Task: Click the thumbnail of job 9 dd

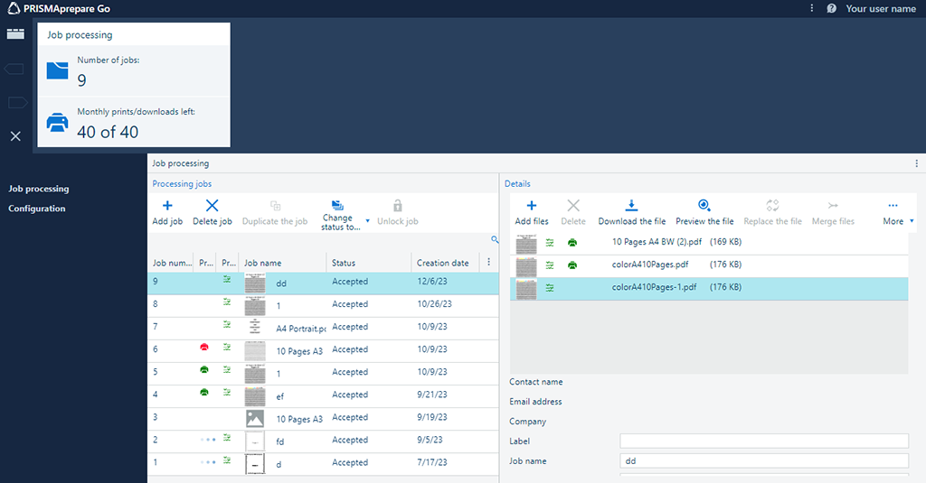Action: click(255, 283)
